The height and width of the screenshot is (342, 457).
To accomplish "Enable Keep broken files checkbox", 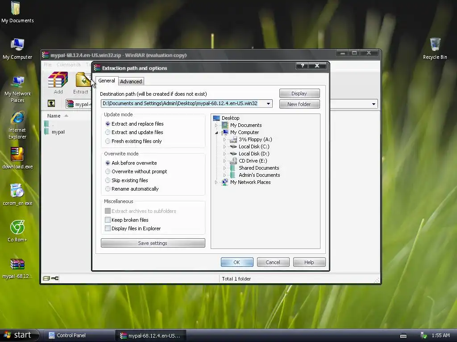I will point(108,220).
